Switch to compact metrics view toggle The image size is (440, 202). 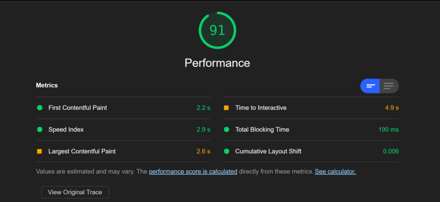370,86
